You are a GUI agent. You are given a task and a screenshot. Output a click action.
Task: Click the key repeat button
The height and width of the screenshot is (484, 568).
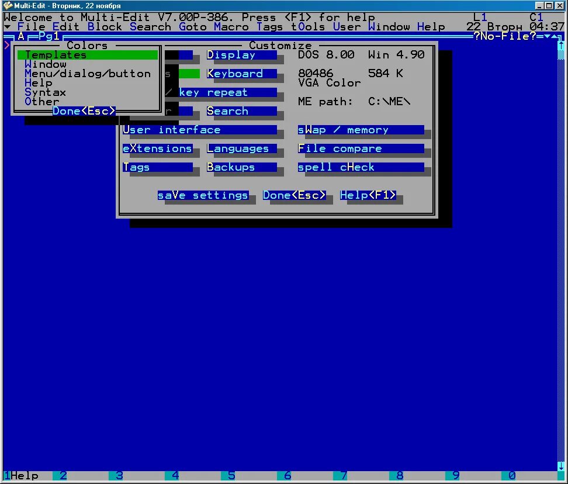pos(227,92)
